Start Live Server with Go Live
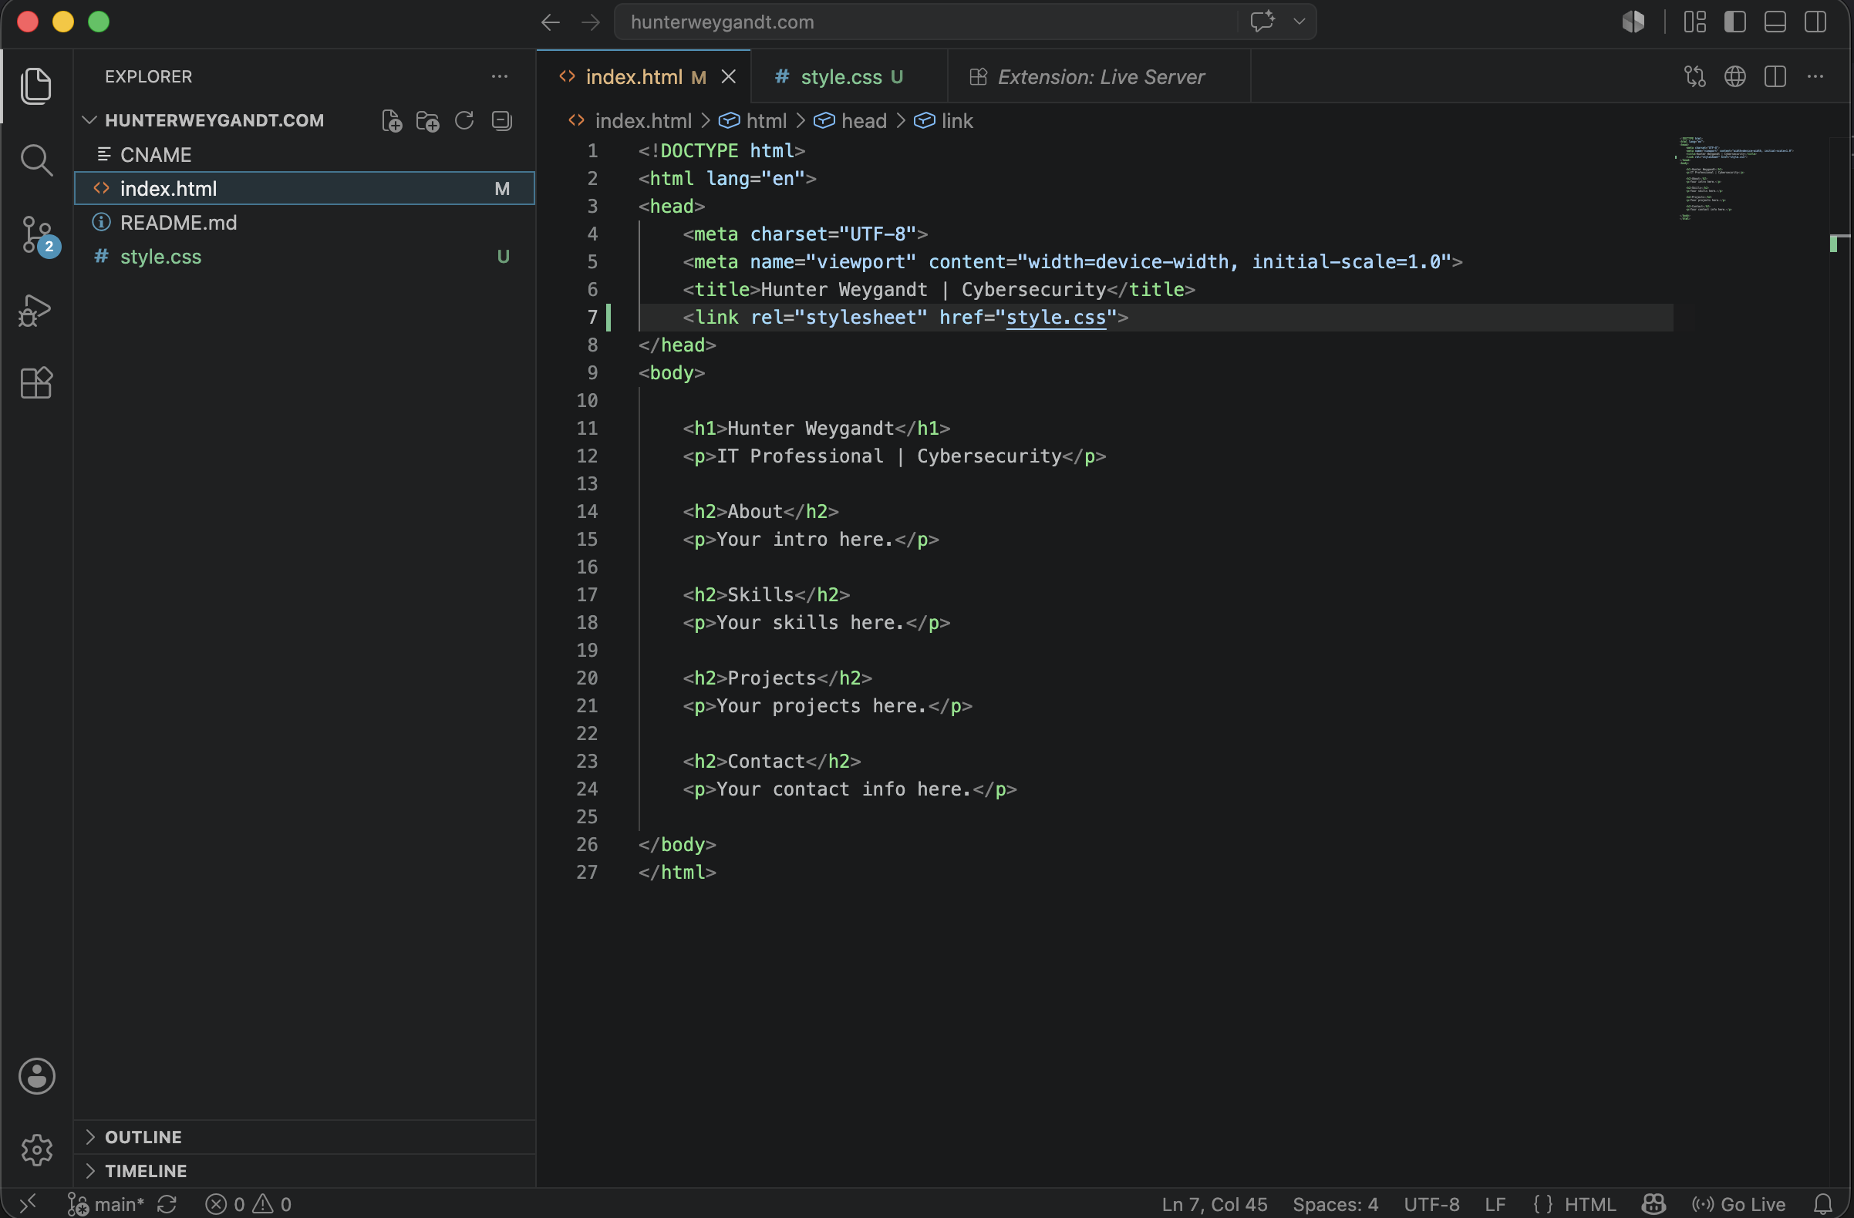1854x1218 pixels. coord(1739,1204)
